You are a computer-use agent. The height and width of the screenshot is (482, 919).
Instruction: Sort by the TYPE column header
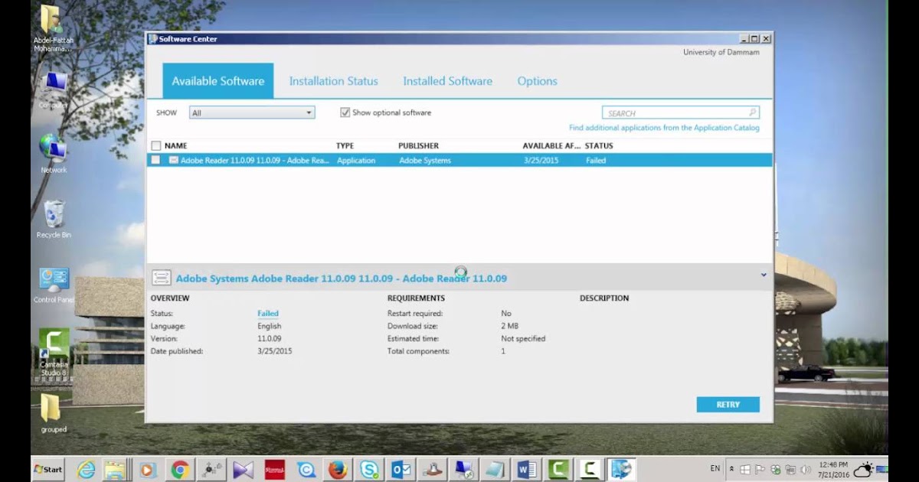345,145
